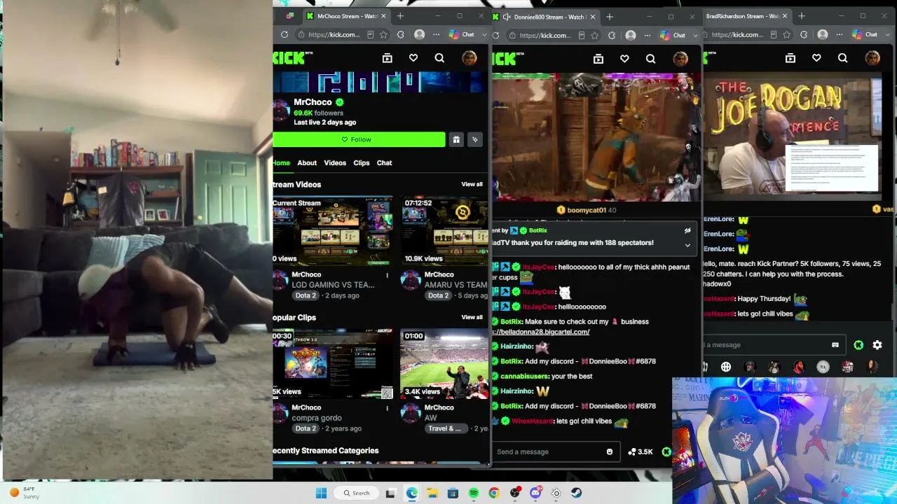Click the MrChoco address bar
897x504 pixels.
click(334, 34)
